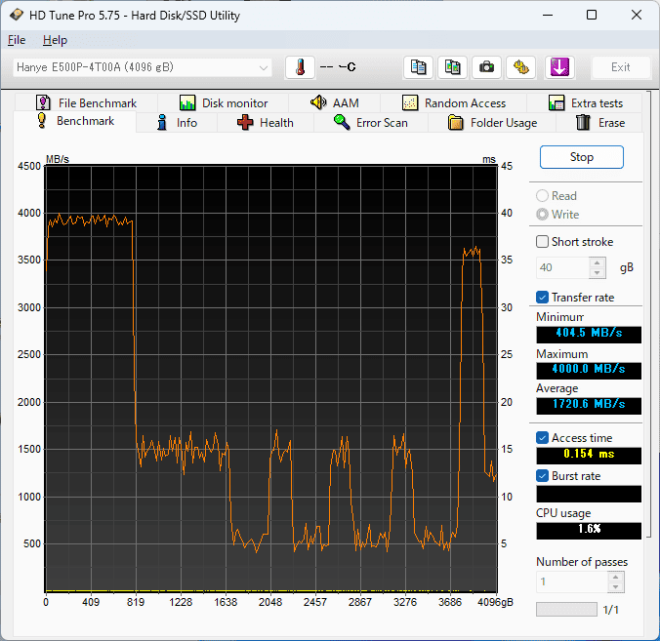Uncheck the Transfer rate checkbox

tap(543, 298)
